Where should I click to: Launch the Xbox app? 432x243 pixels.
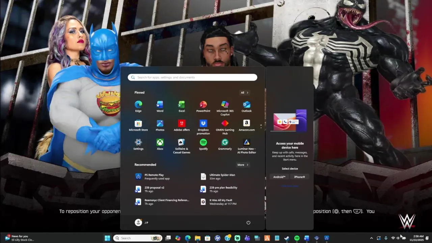[x=160, y=144]
